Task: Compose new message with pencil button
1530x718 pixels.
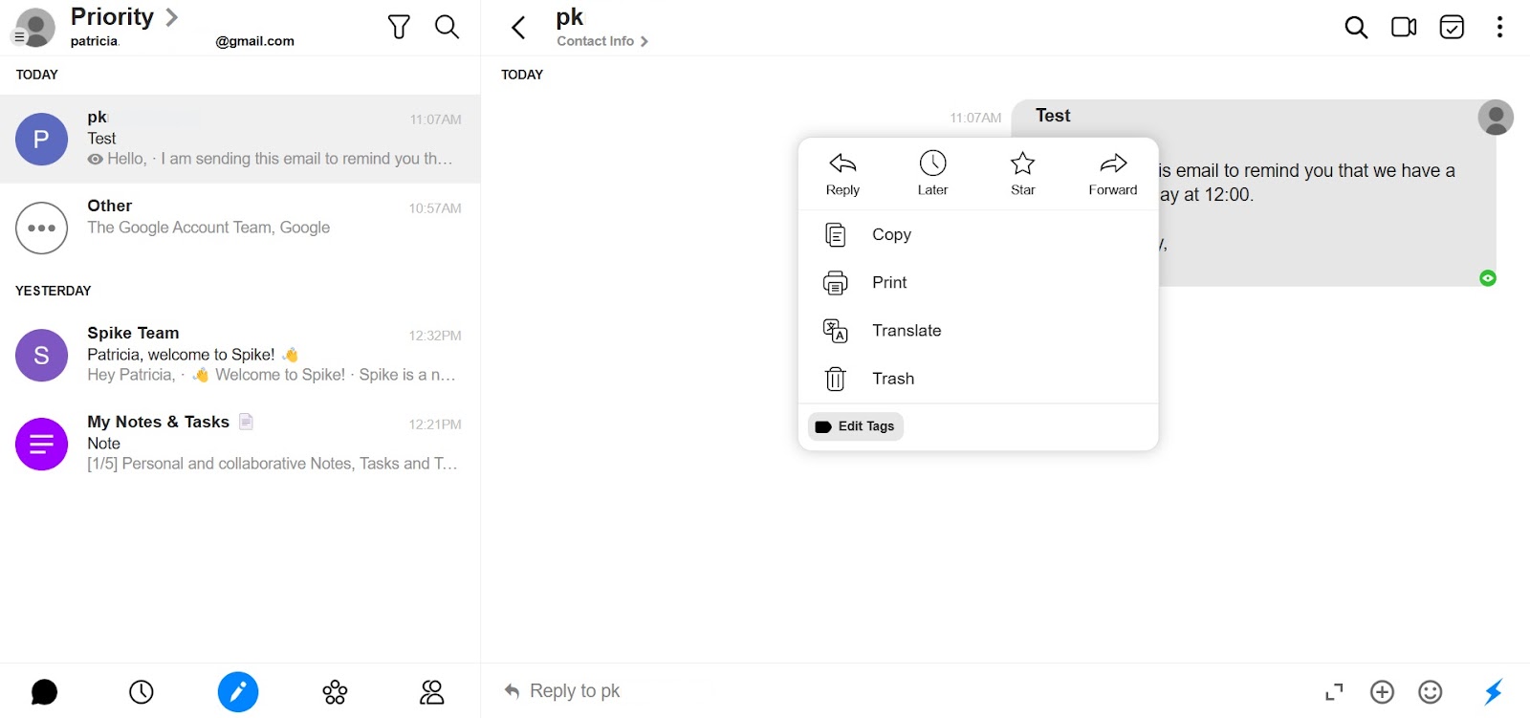Action: [238, 691]
